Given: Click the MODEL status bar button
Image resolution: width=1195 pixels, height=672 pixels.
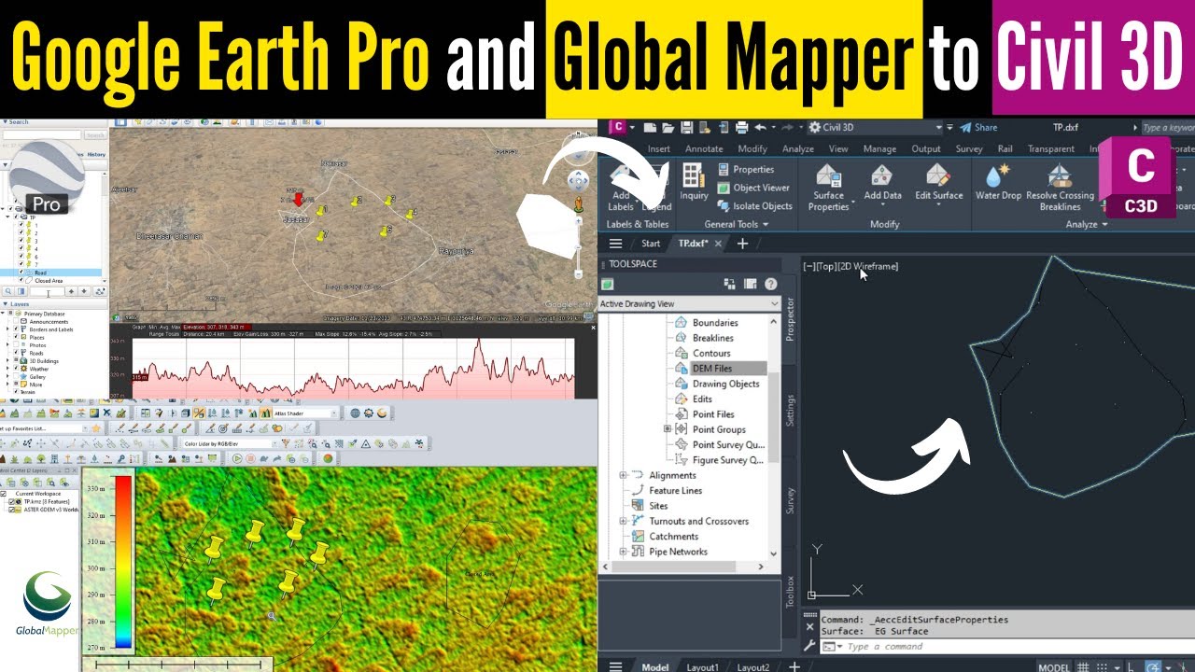Looking at the screenshot, I should click(x=1054, y=666).
